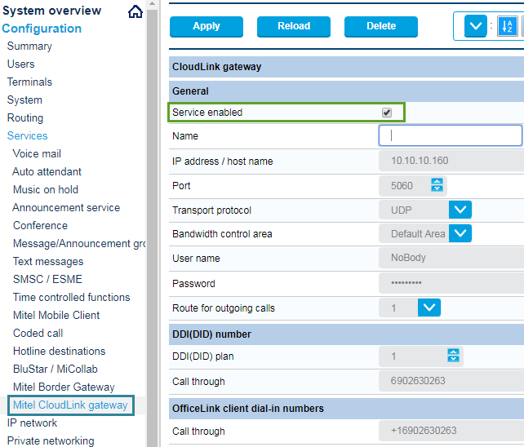
Task: Click the Port spinner arrows
Action: point(437,185)
